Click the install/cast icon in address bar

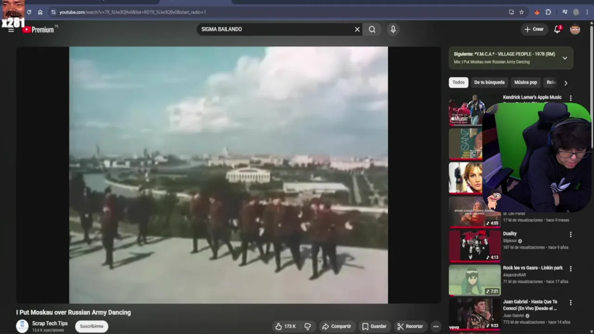[511, 12]
